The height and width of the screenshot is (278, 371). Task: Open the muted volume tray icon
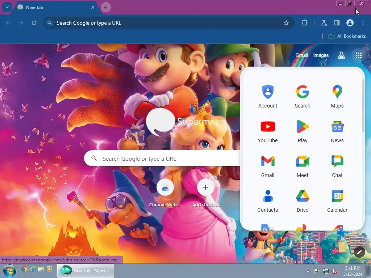[334, 271]
